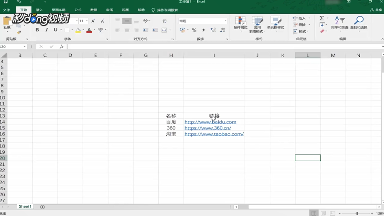Click Increase Decimal icon
Image resolution: width=384 pixels, height=216 pixels.
coord(213,30)
